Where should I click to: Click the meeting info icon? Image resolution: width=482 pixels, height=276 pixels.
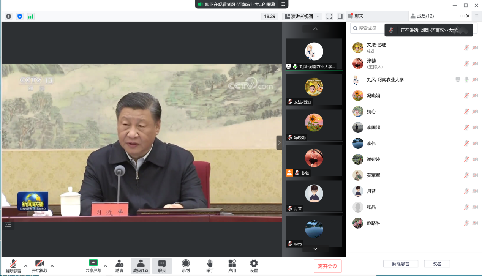(x=8, y=16)
